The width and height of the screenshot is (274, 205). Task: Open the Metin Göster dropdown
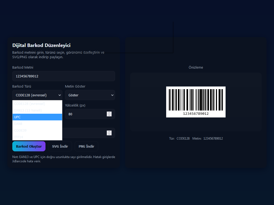90,95
